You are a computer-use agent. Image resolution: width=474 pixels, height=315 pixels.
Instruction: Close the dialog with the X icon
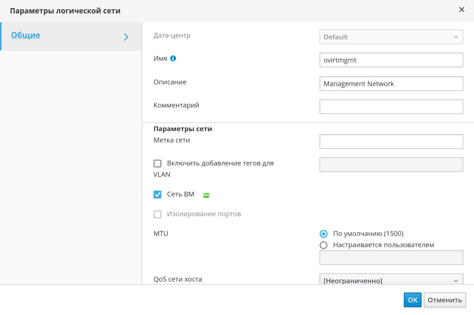click(x=461, y=10)
